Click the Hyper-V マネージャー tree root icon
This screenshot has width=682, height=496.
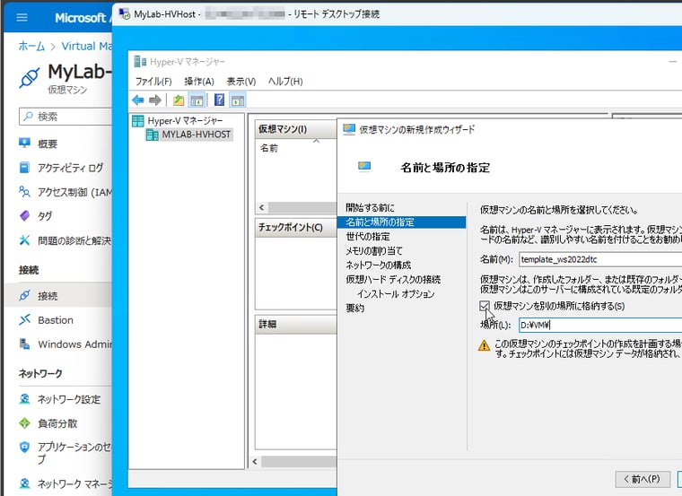(138, 121)
